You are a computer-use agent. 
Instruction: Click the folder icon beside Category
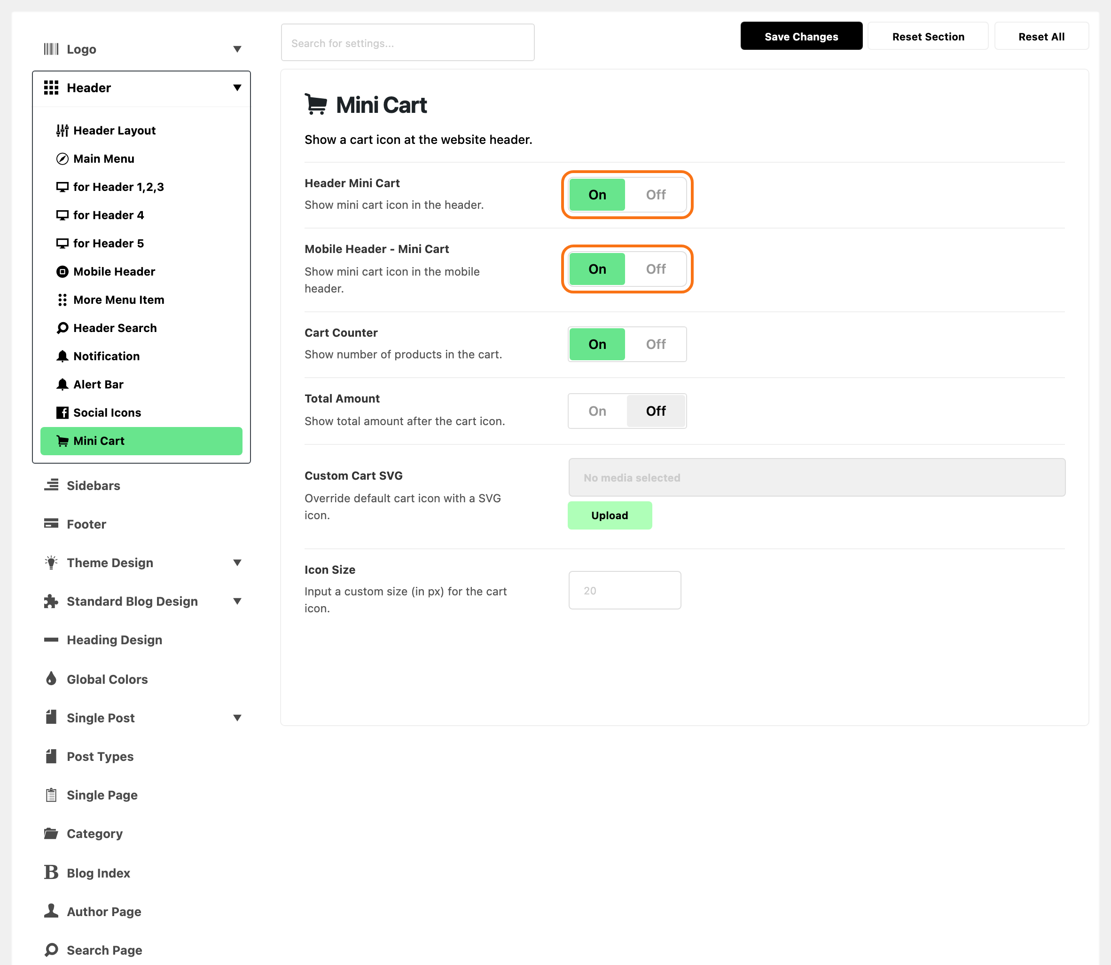tap(51, 834)
